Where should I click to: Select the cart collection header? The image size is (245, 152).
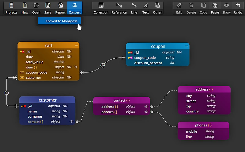click(x=48, y=45)
